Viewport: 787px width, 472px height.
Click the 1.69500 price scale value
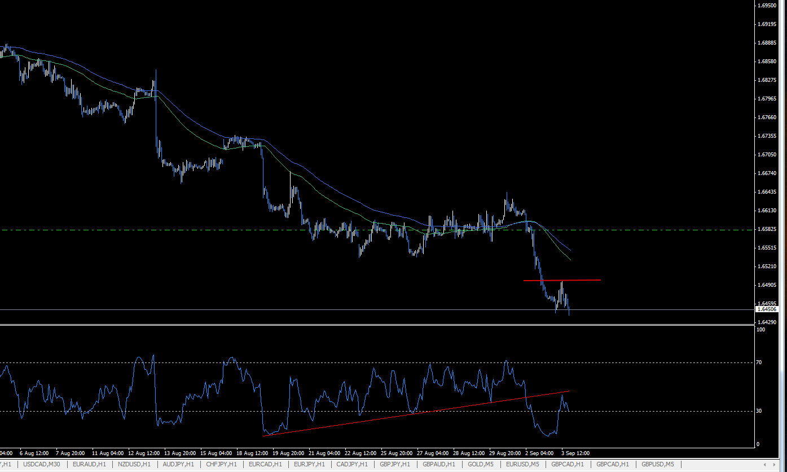coord(766,6)
